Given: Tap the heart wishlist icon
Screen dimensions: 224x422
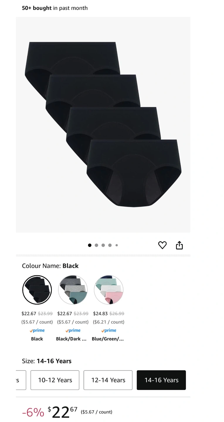Looking at the screenshot, I should click(x=162, y=245).
